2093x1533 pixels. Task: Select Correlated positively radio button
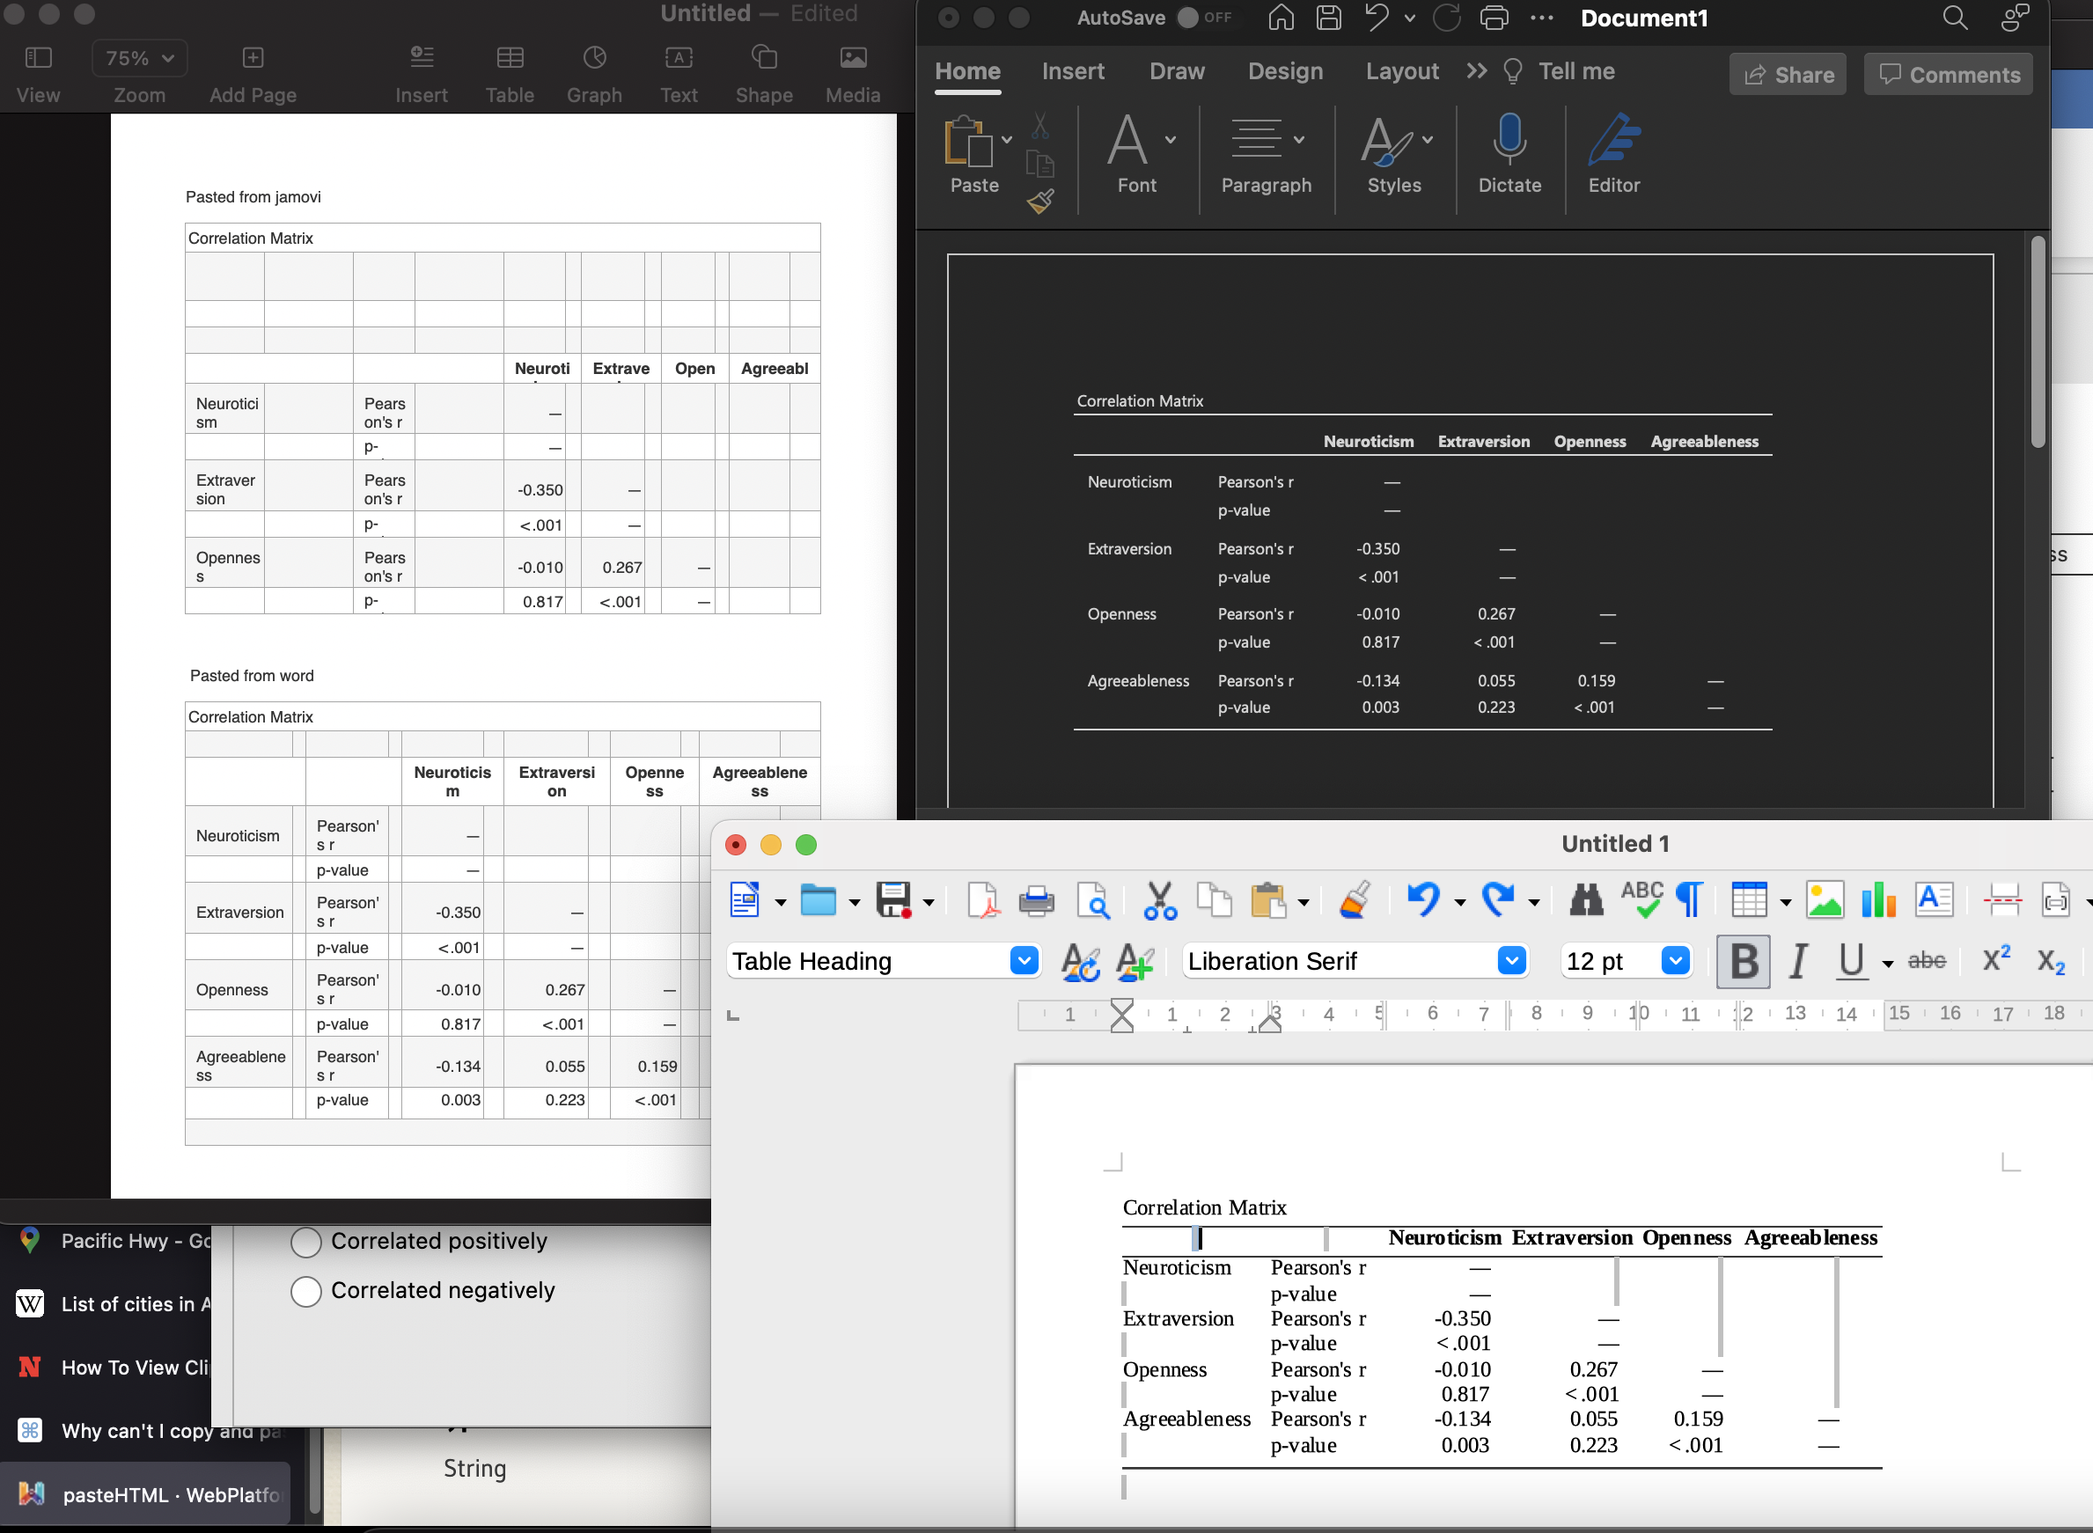[x=306, y=1242]
